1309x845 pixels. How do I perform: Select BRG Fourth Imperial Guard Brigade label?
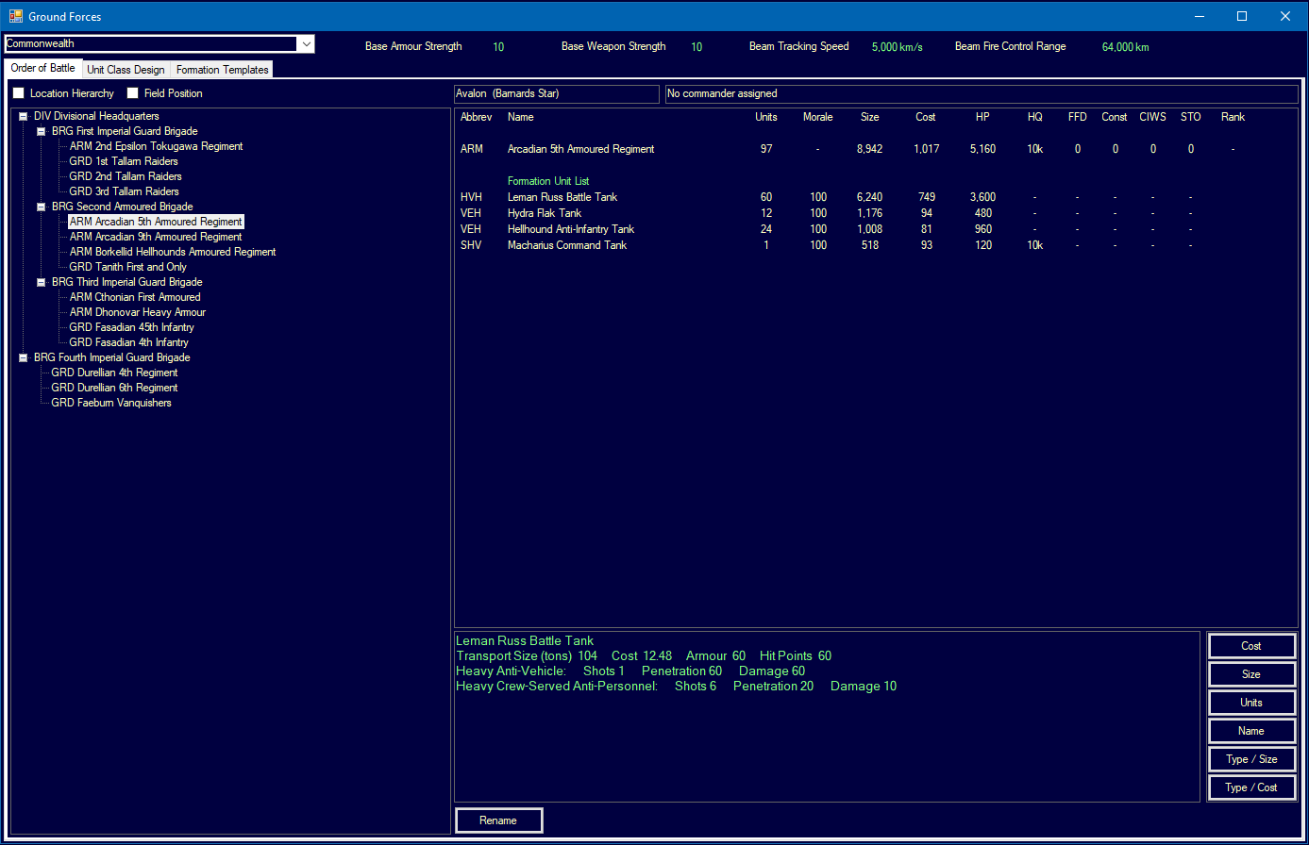pos(111,357)
